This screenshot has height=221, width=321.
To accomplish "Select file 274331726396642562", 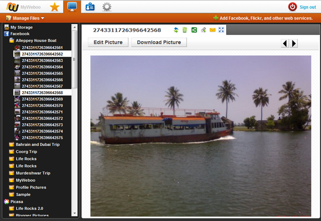I will (42, 54).
